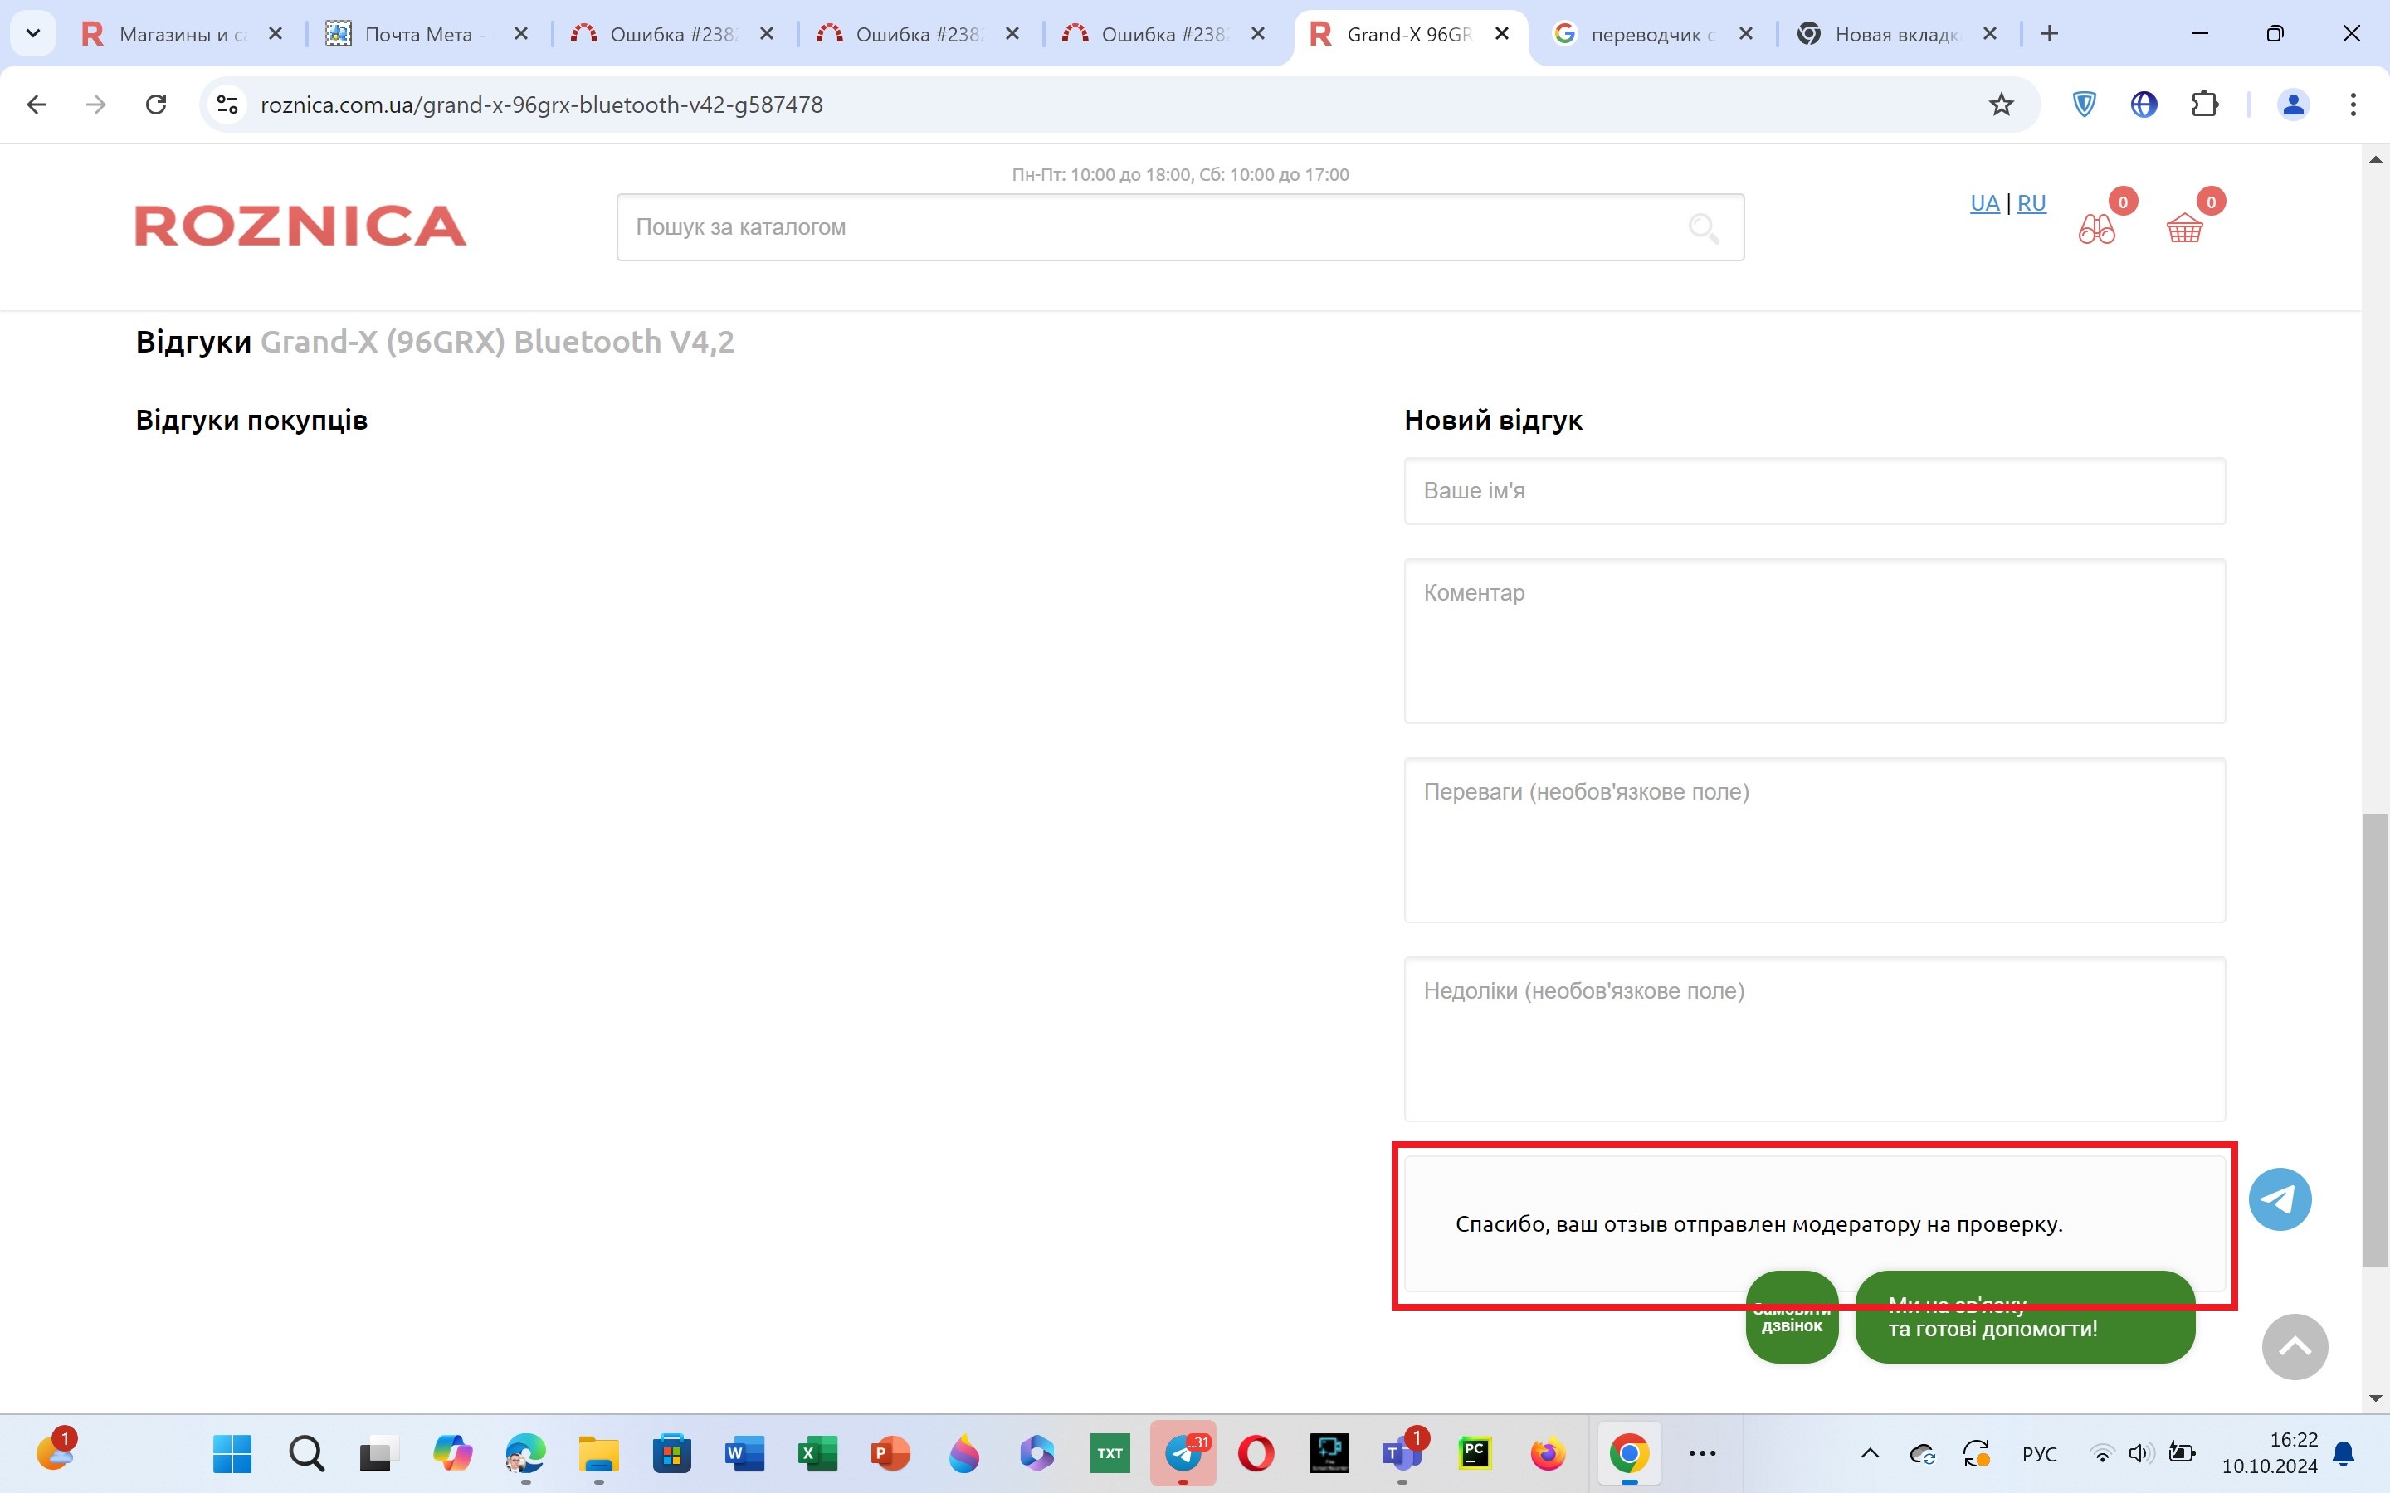Expand the tab search dropdown arrow
2390x1493 pixels.
point(32,33)
